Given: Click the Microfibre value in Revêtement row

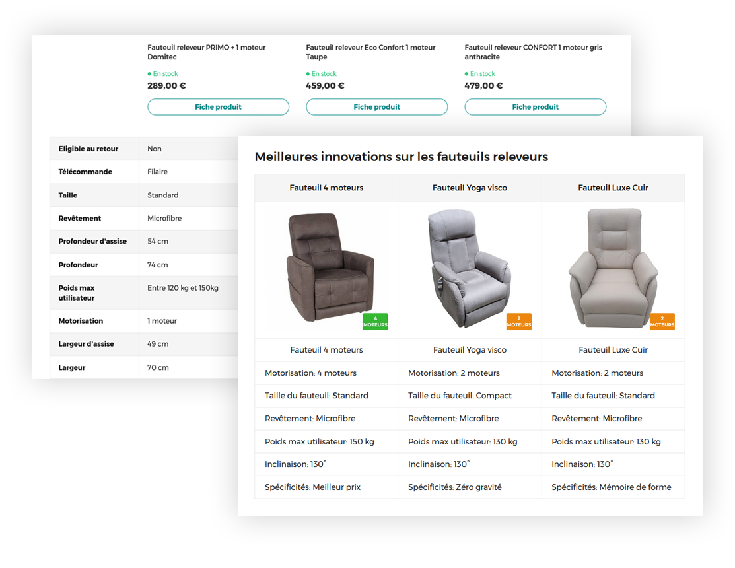Looking at the screenshot, I should (x=164, y=219).
